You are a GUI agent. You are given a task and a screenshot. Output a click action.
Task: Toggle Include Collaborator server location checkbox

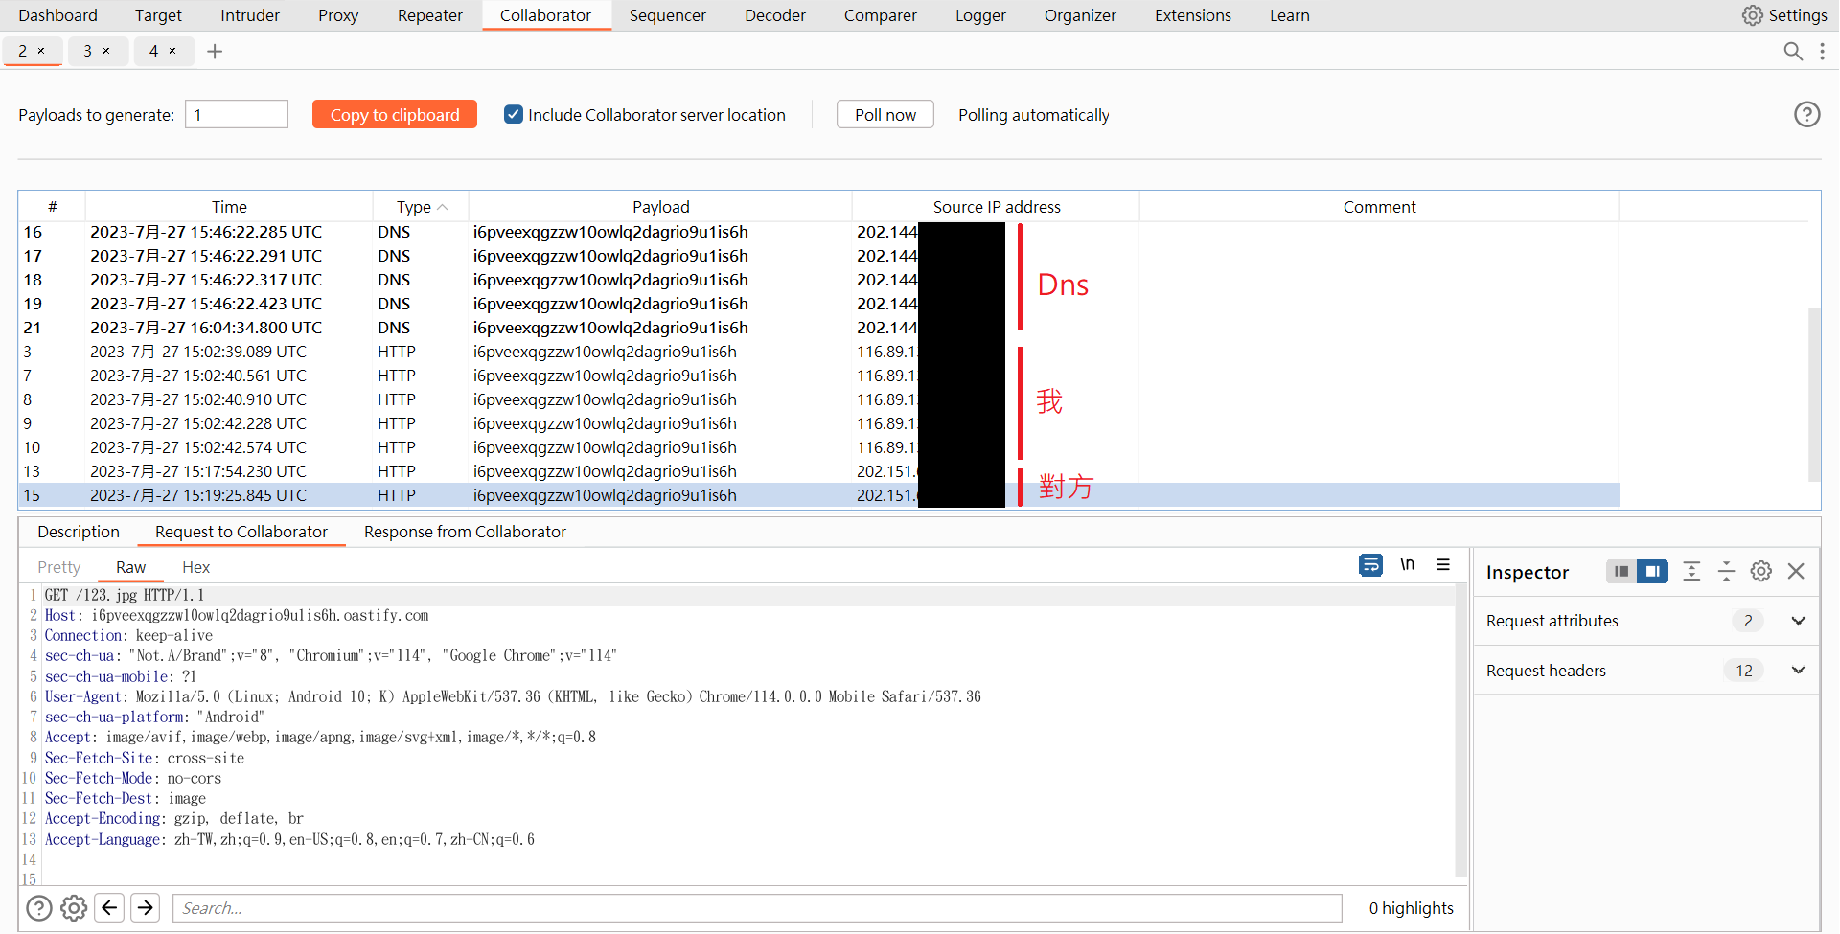tap(514, 115)
